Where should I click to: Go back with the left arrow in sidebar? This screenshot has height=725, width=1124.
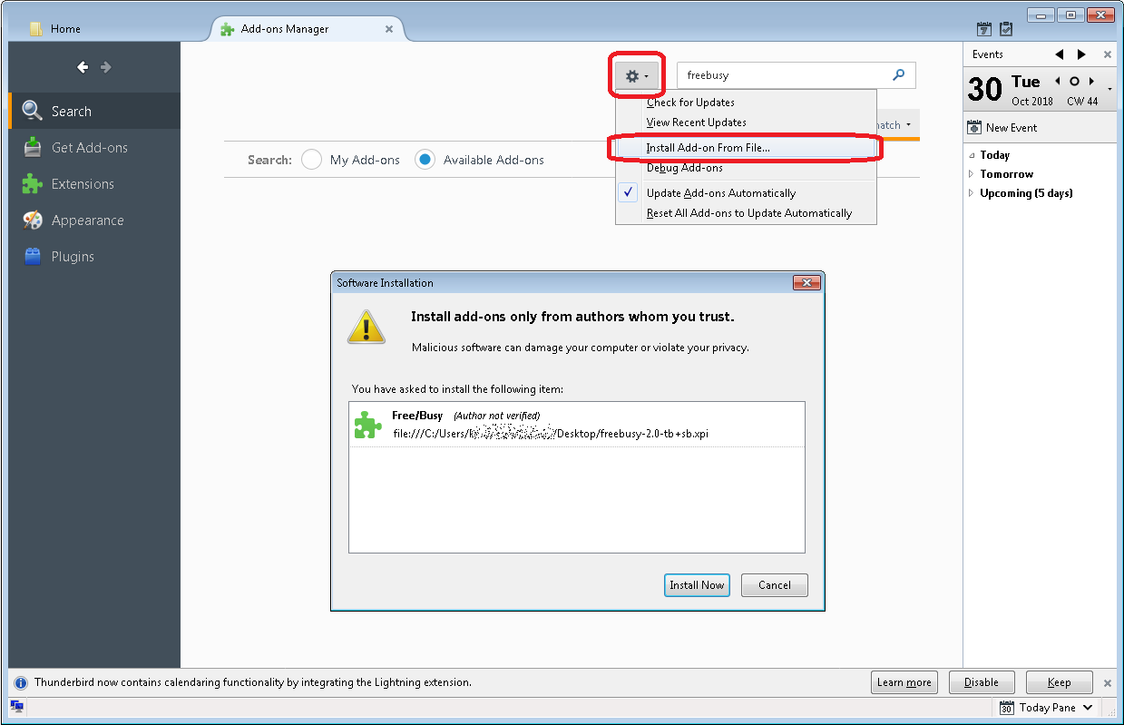[x=83, y=67]
